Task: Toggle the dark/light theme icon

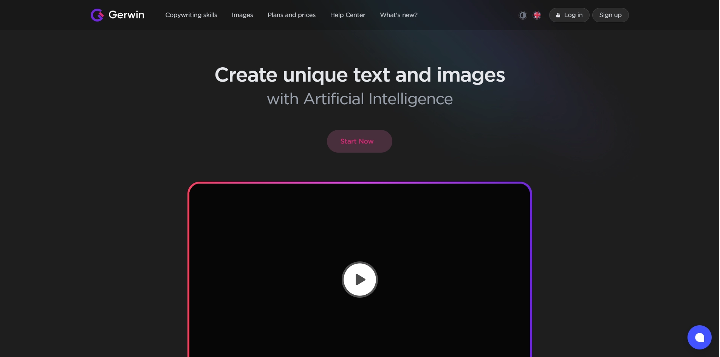Action: click(523, 15)
